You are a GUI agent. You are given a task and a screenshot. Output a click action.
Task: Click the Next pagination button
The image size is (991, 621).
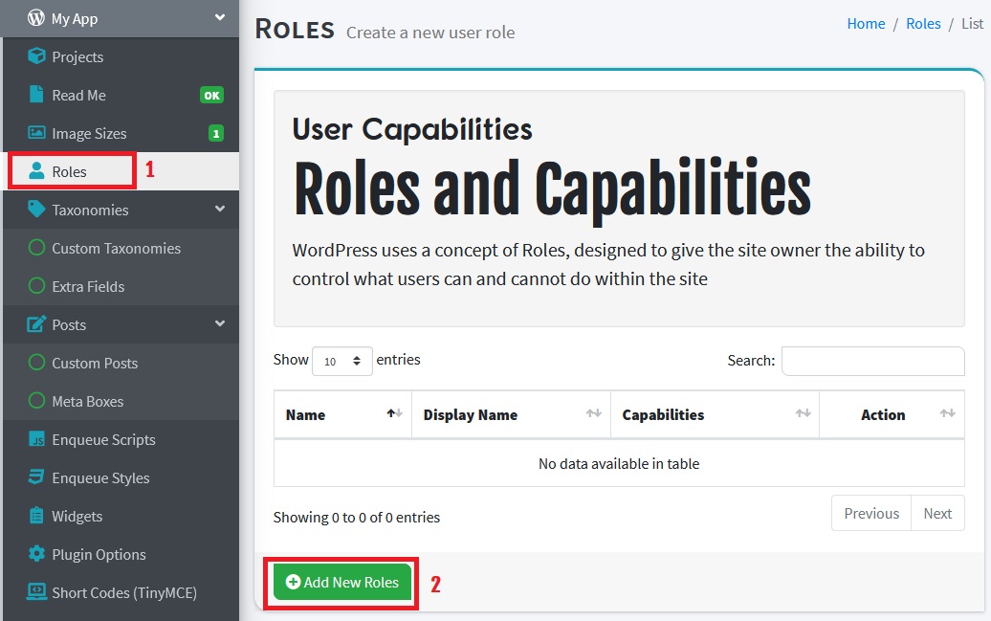[x=936, y=513]
